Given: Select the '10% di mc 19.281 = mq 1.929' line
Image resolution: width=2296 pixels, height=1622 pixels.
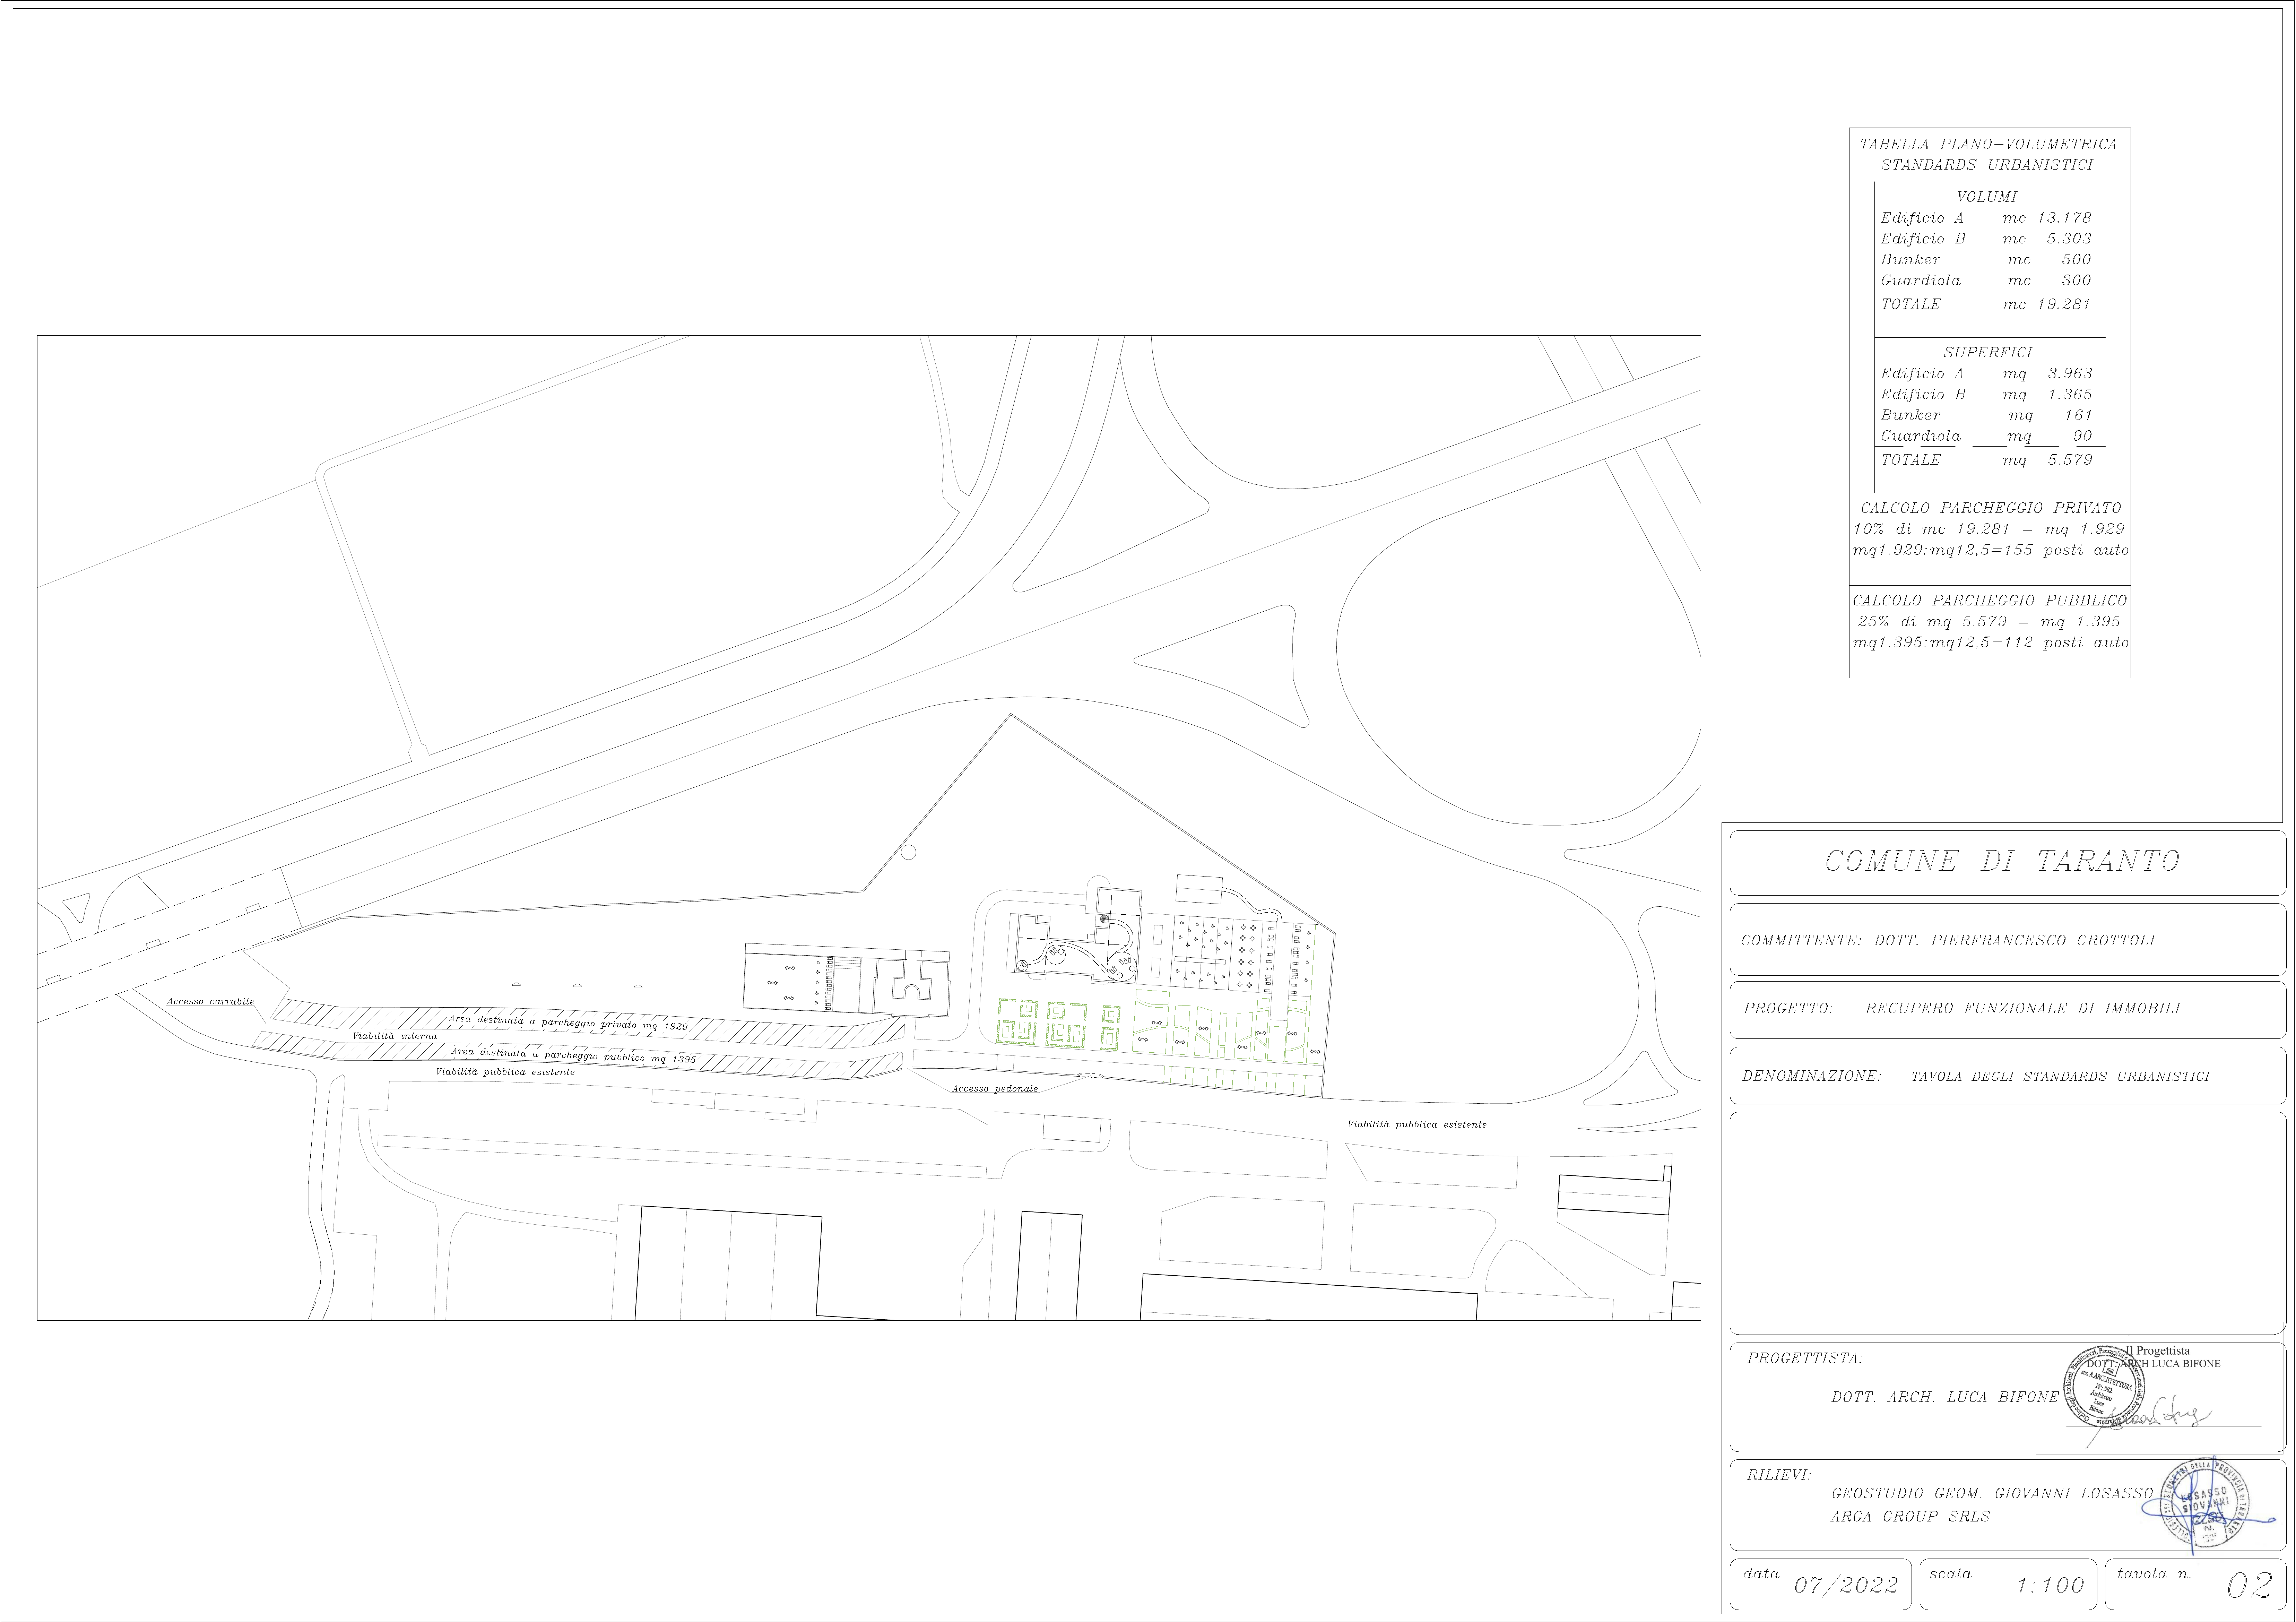Looking at the screenshot, I should coord(1989,529).
